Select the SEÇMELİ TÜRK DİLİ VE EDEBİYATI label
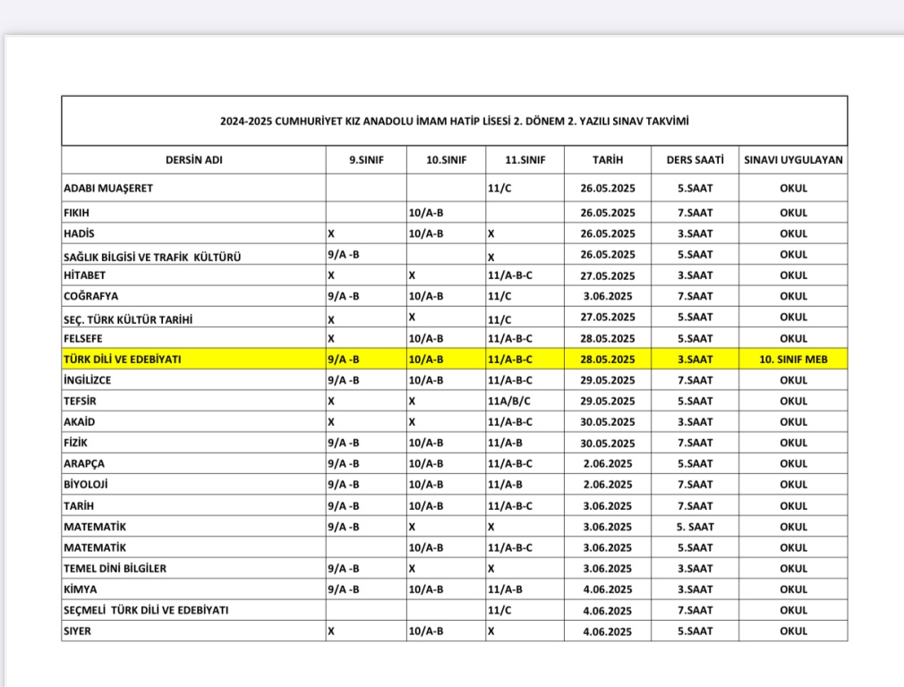Viewport: 904px width, 687px height. [146, 610]
